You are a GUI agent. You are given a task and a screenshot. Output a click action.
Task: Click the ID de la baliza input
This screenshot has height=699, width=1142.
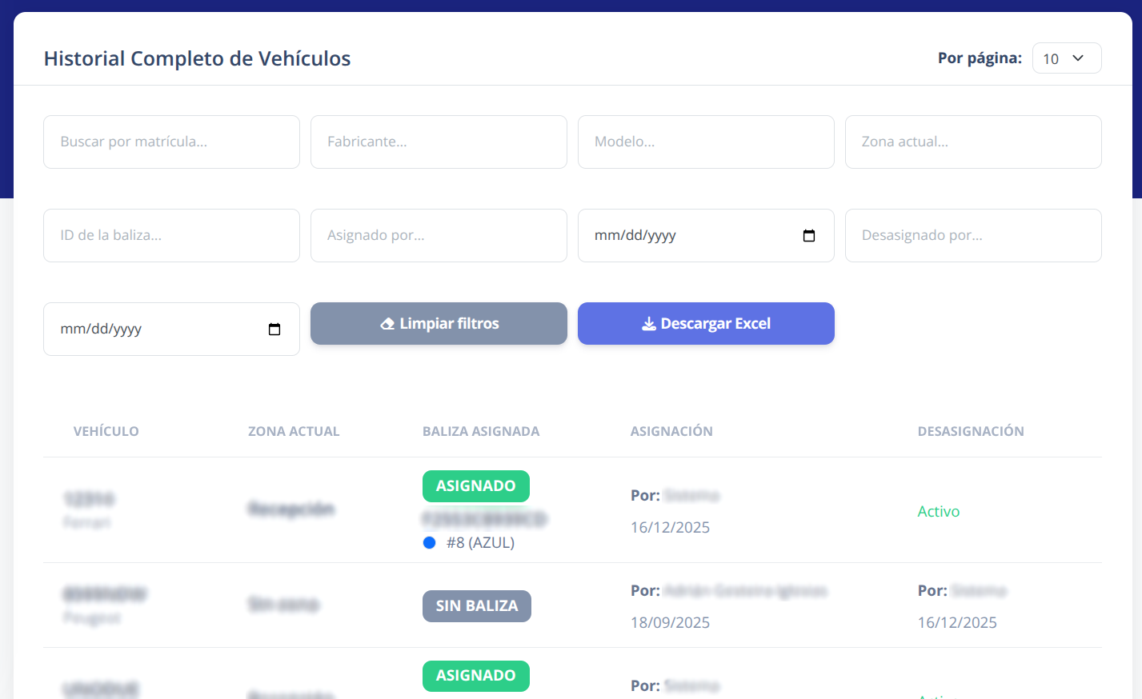(x=171, y=235)
